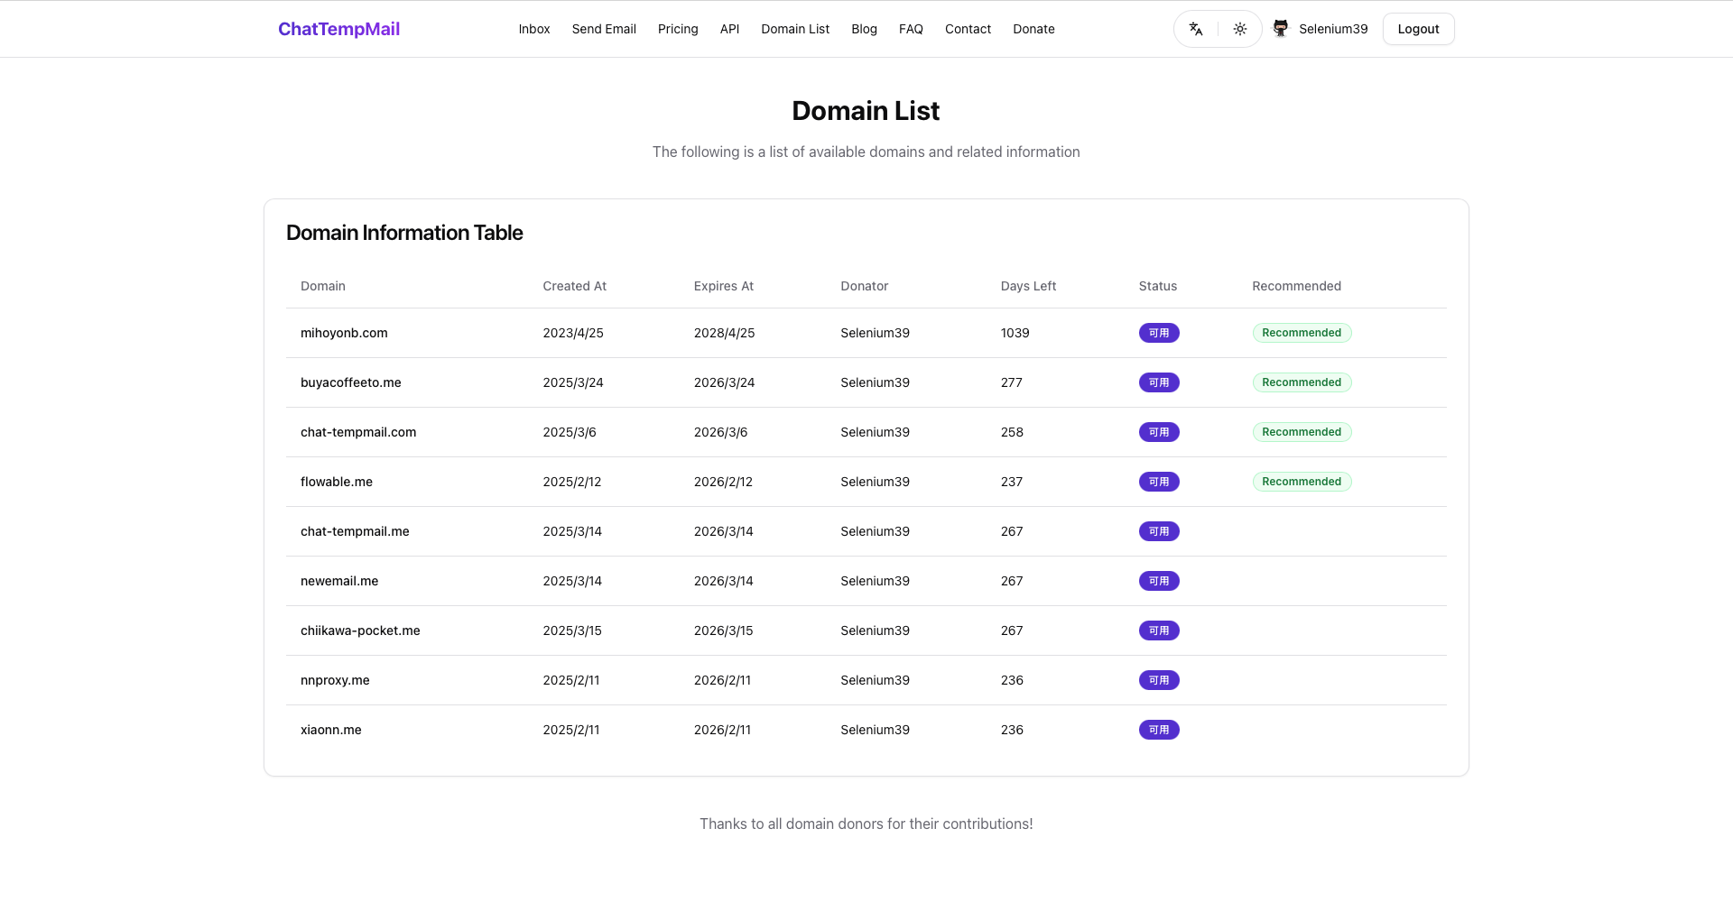
Task: Log out with the Logout button
Action: (1418, 29)
